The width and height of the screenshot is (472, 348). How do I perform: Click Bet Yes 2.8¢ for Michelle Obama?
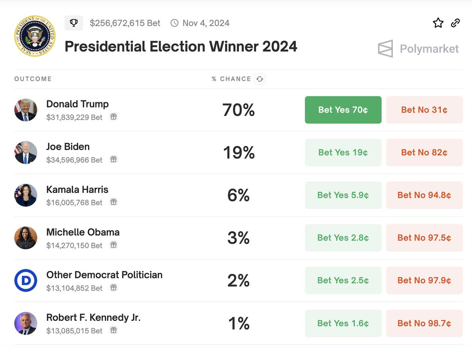(x=343, y=238)
